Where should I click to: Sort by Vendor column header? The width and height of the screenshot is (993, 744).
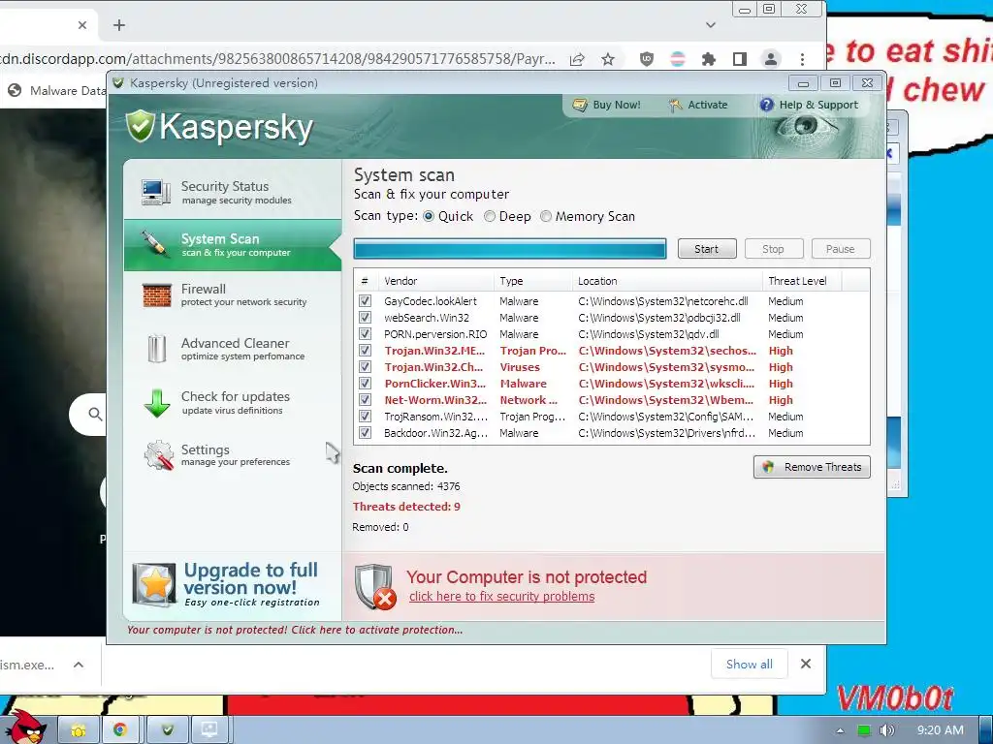(435, 281)
